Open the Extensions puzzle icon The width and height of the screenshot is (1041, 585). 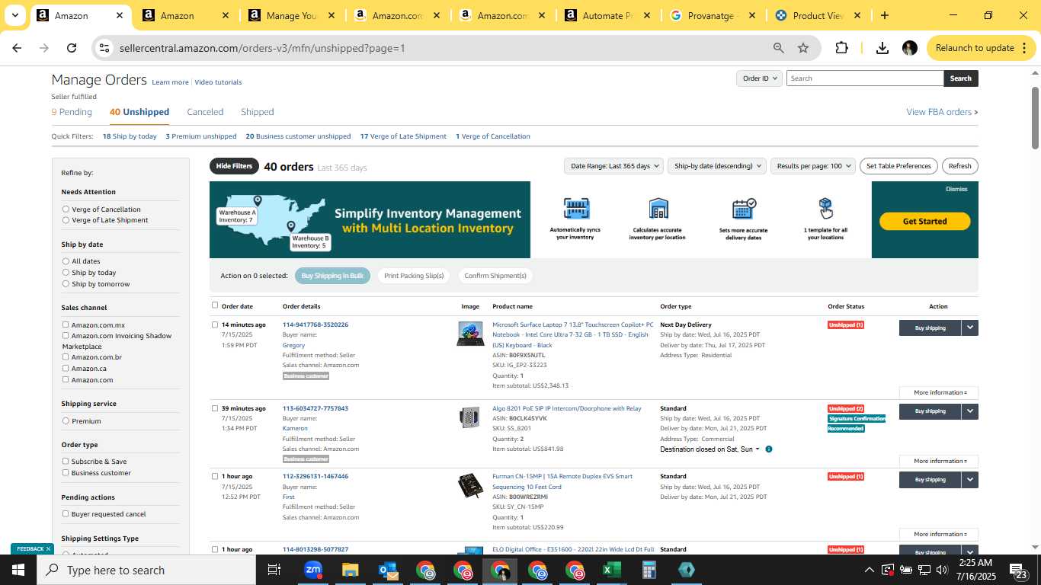coord(841,48)
